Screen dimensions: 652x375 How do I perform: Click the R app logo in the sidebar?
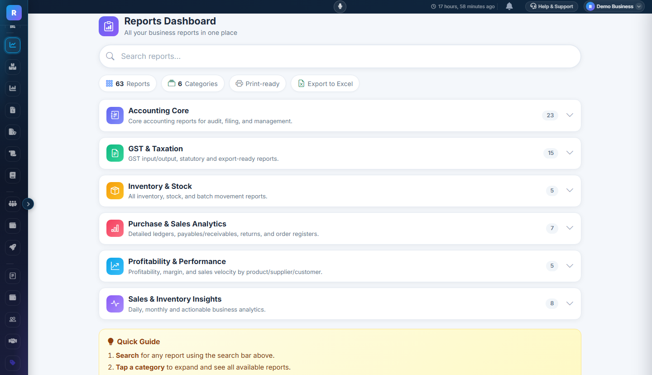14,13
